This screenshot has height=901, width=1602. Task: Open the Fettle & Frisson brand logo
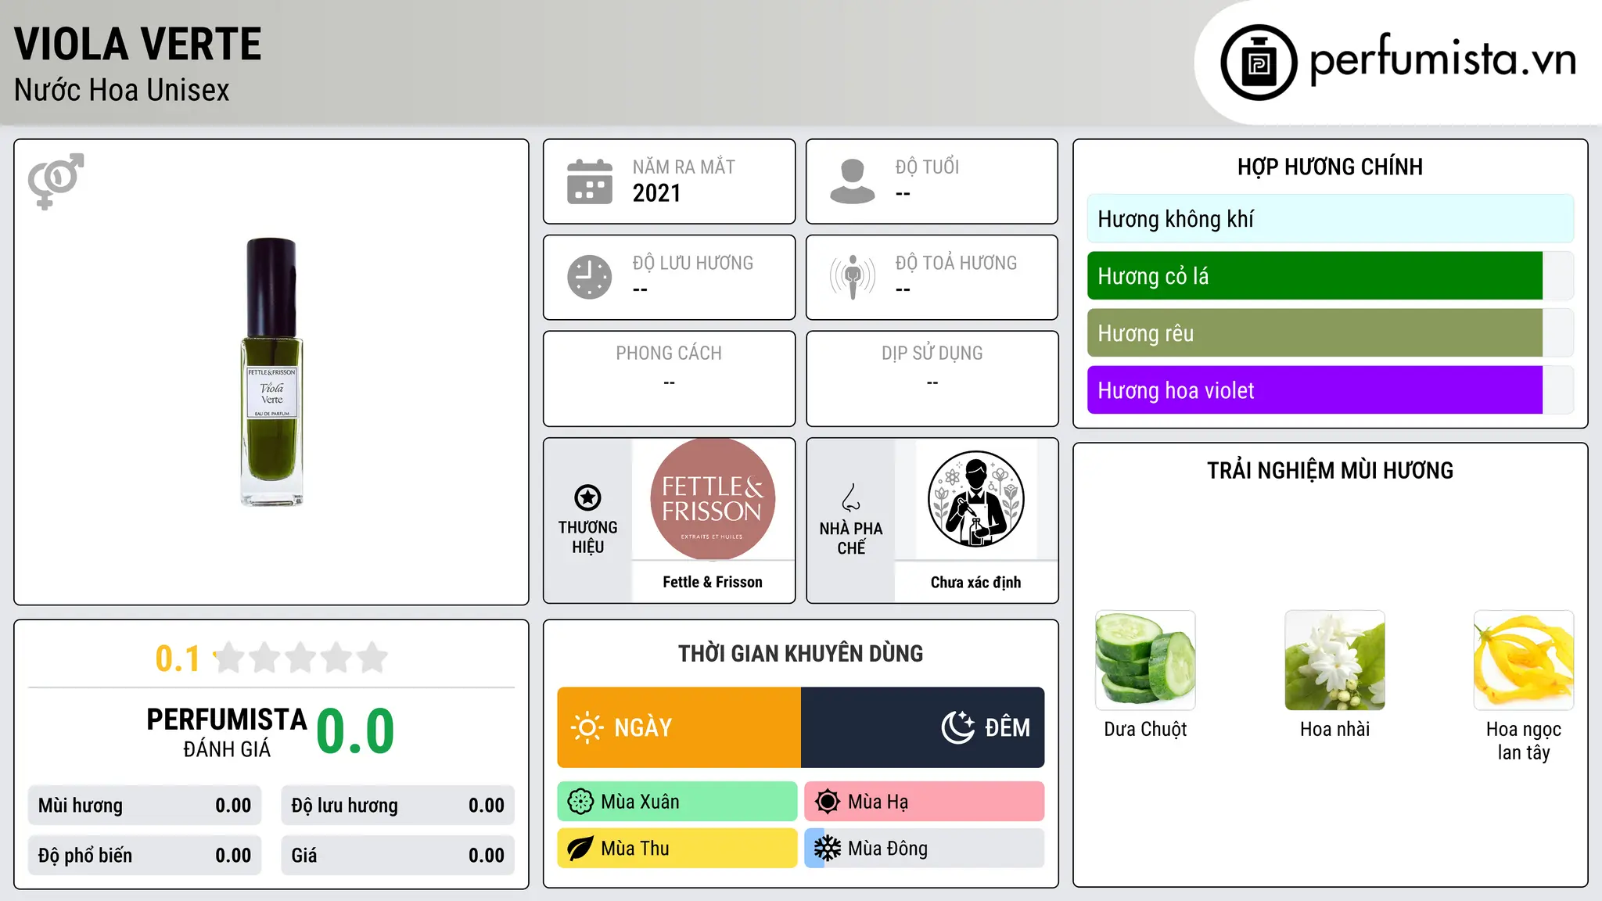pos(713,499)
